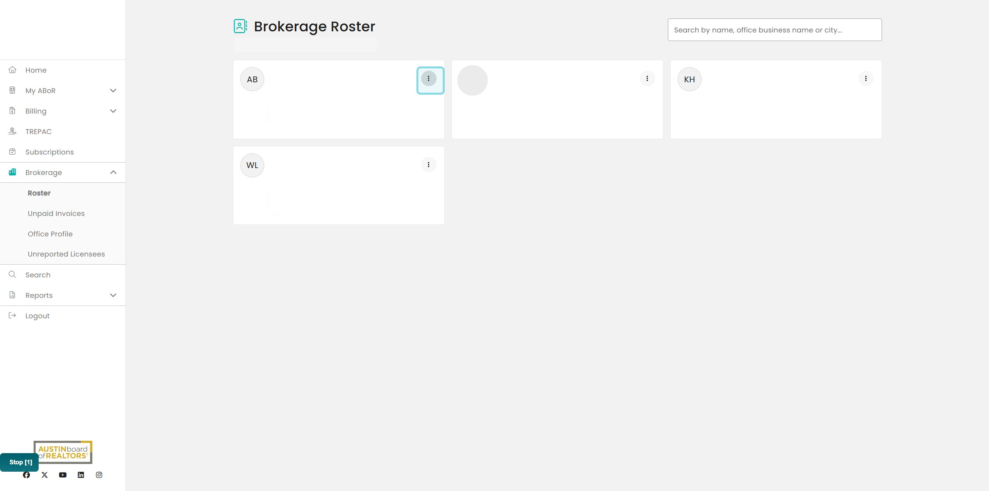Open Office Profile under Brokerage
This screenshot has height=491, width=989.
click(50, 234)
